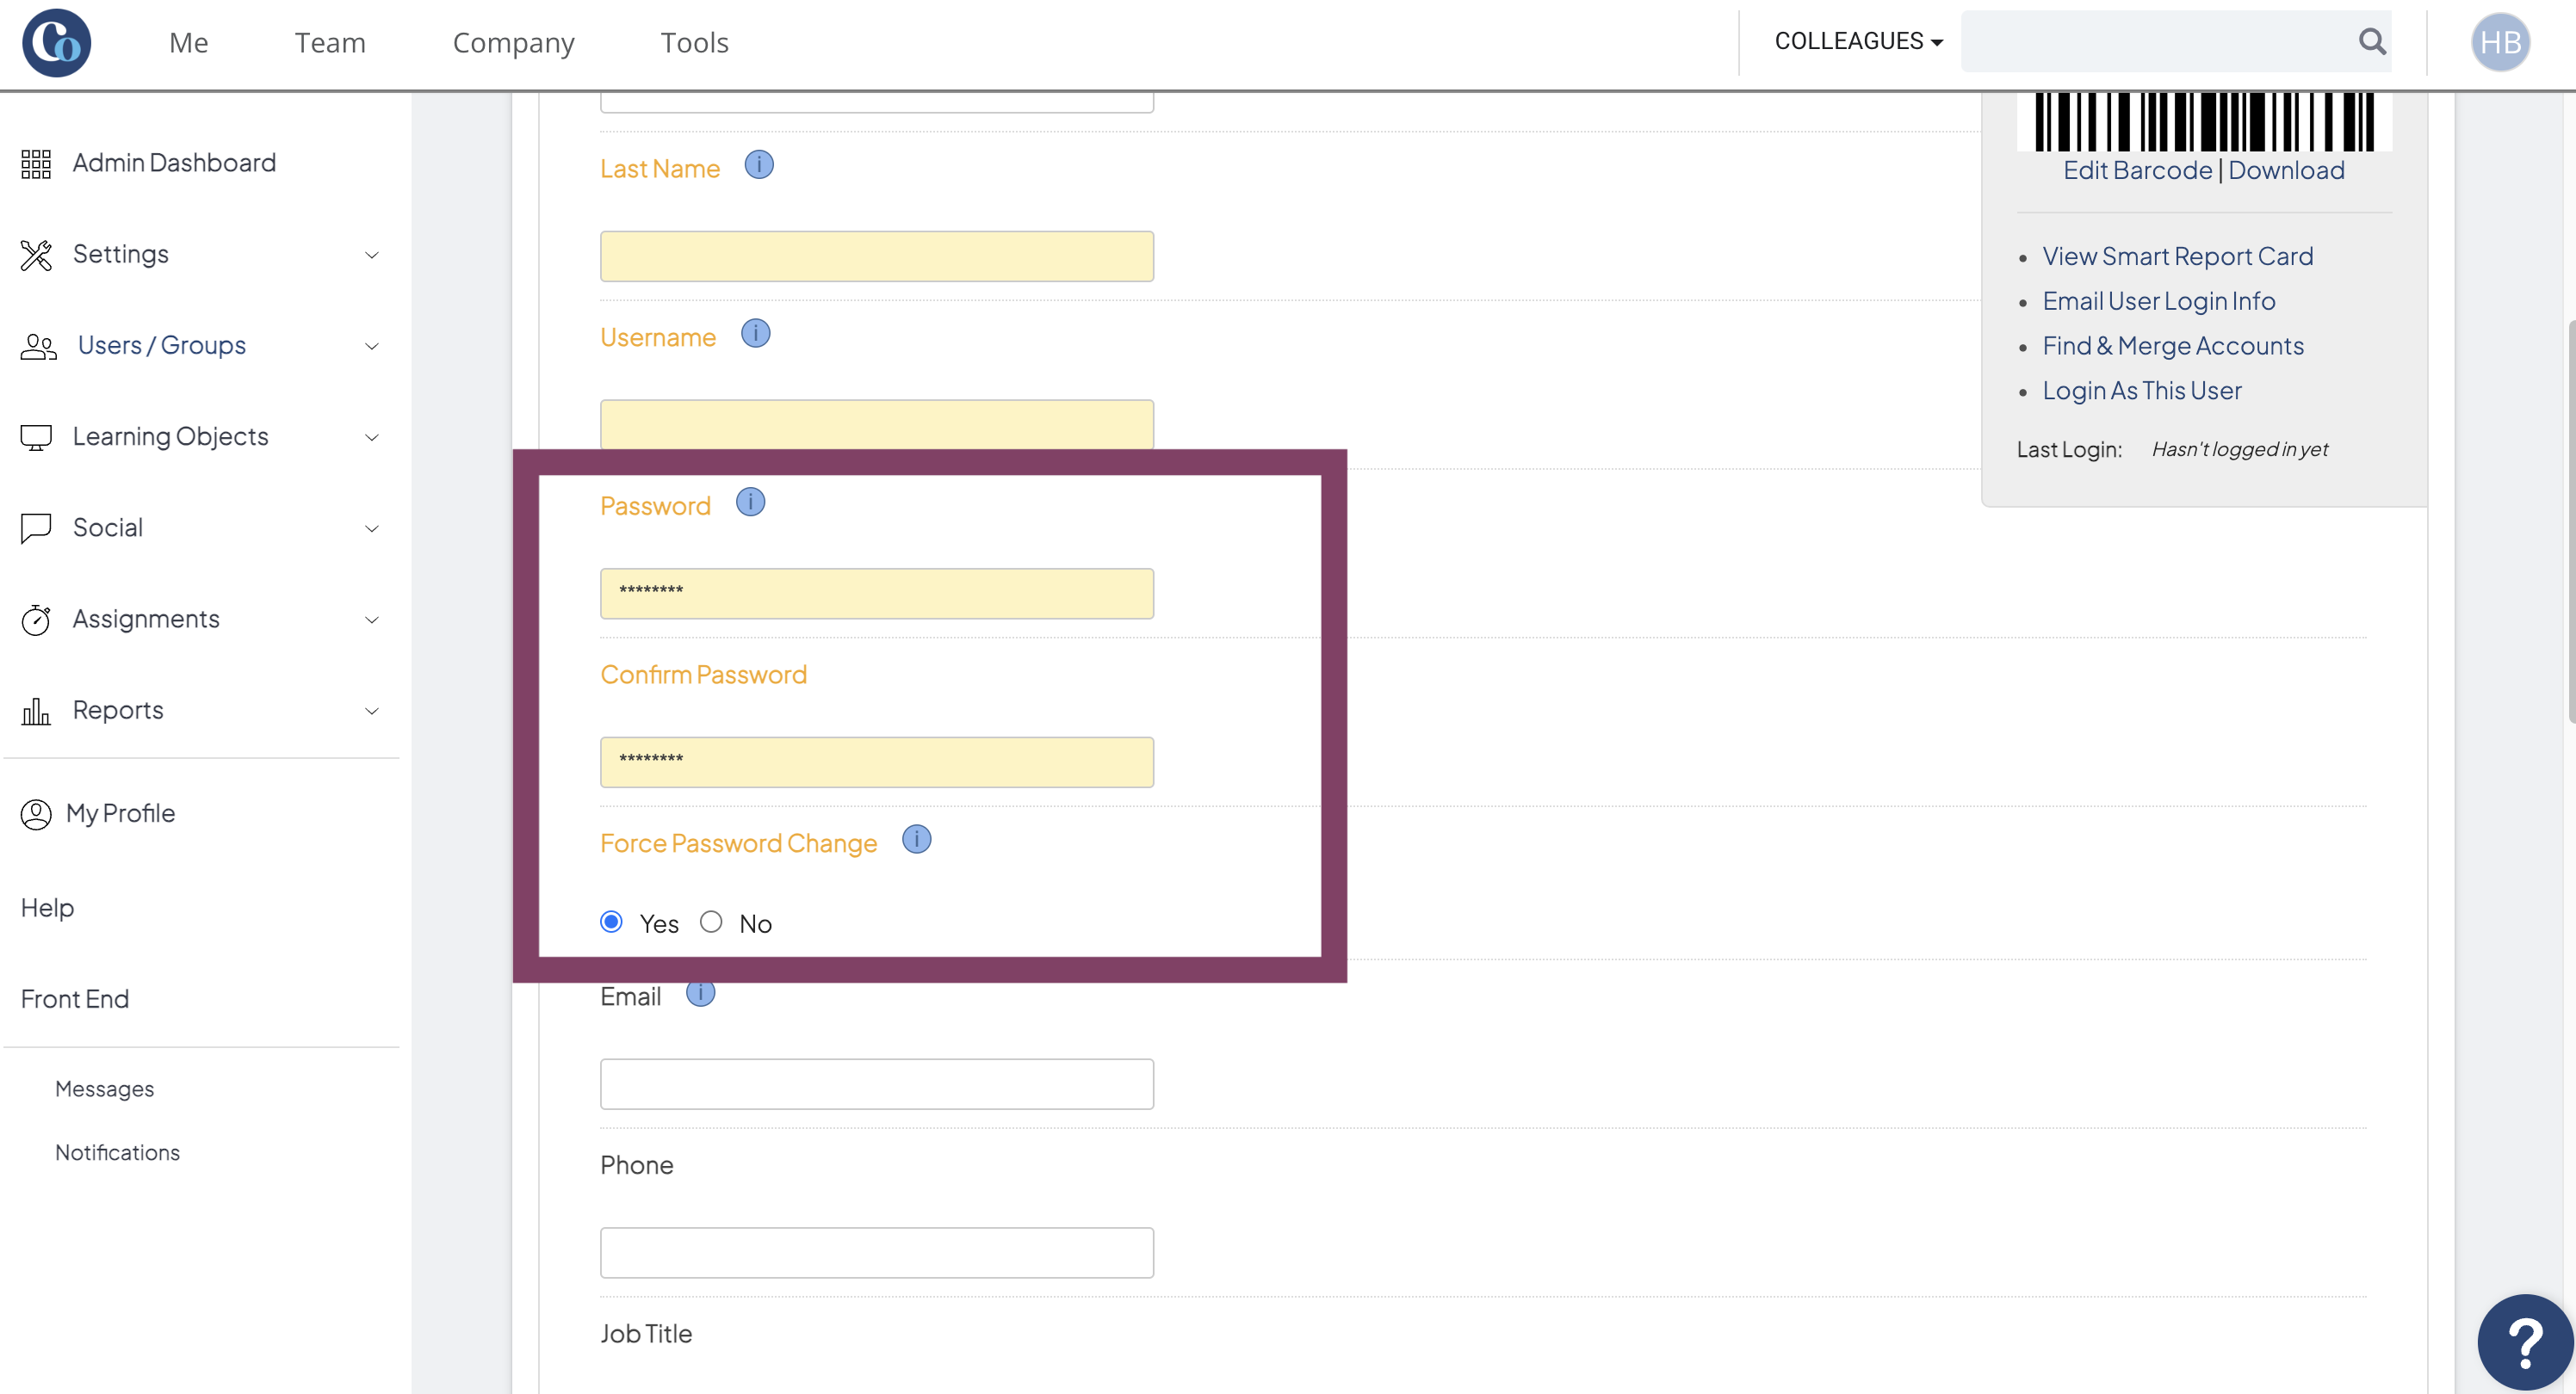Focus the Phone input field

(x=877, y=1253)
